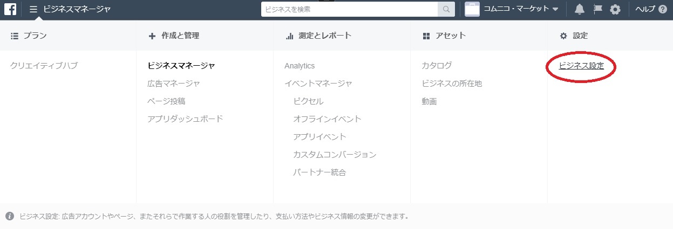Open イベントマネージャ

point(318,84)
